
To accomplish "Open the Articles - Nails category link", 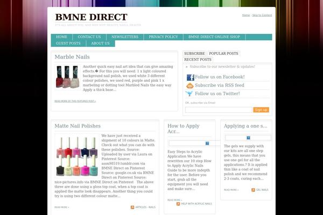I will click(x=145, y=207).
